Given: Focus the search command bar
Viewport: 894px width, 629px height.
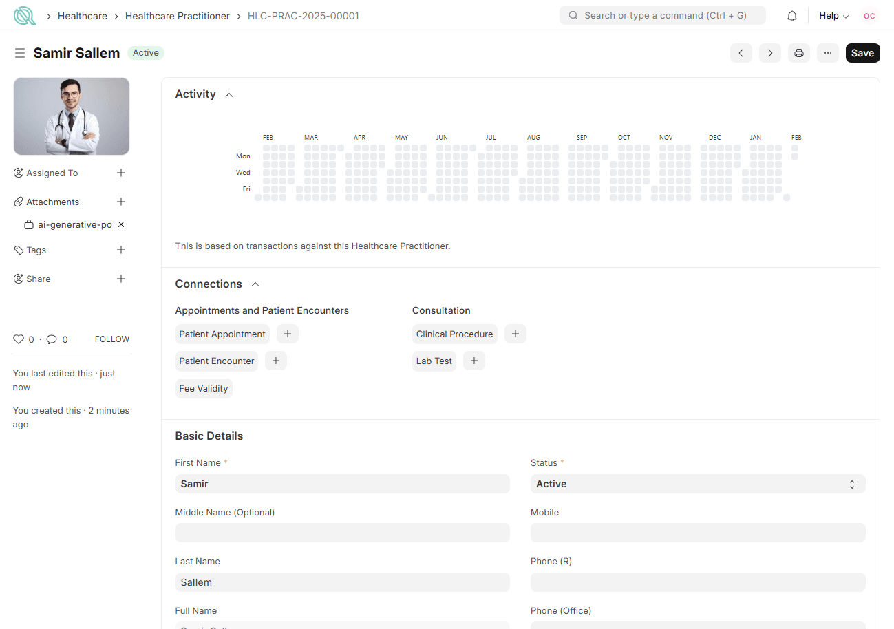Looking at the screenshot, I should 663,15.
